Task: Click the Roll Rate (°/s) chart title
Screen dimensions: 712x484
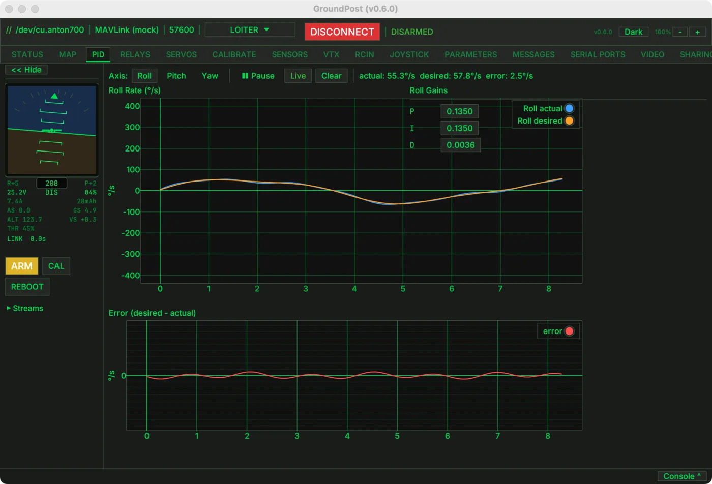Action: click(x=135, y=90)
